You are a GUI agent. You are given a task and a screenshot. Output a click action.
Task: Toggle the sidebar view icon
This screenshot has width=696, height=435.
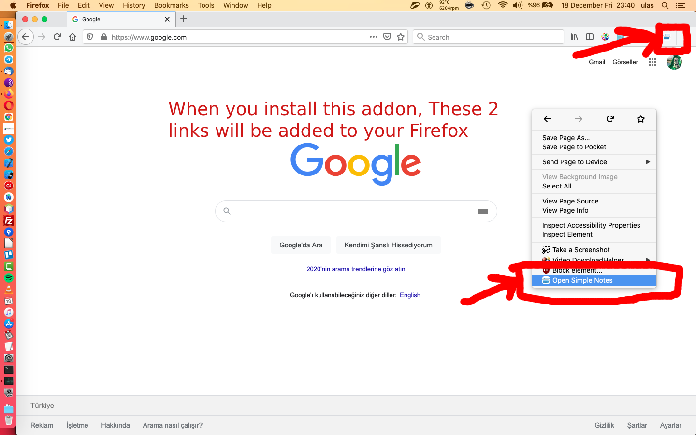pyautogui.click(x=590, y=37)
